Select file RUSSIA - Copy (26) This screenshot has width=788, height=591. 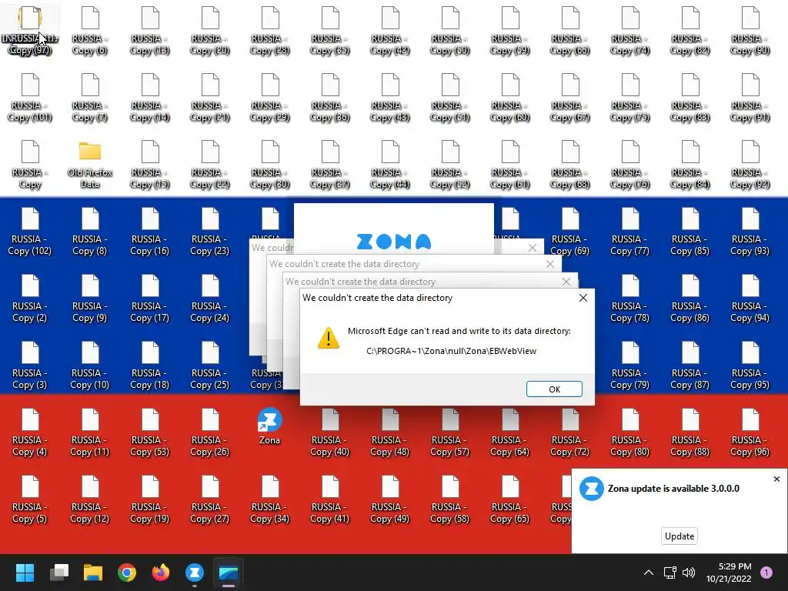click(210, 432)
